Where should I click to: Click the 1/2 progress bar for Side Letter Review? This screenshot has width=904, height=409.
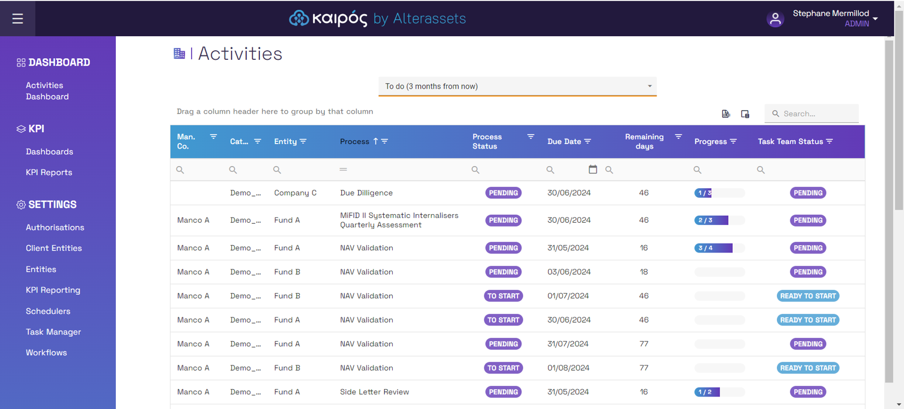coord(719,392)
